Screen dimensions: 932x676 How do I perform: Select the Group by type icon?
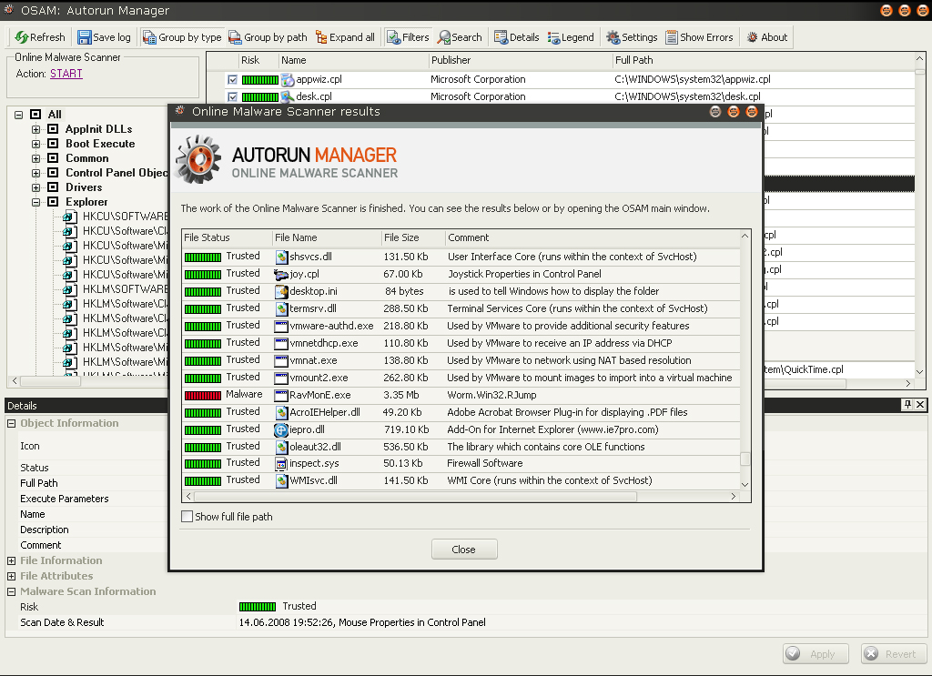pos(150,37)
